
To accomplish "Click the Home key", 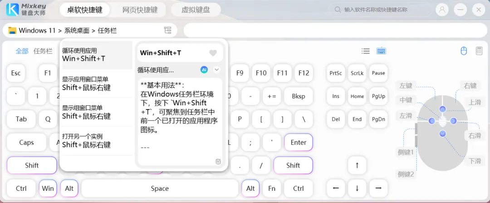I will (357, 96).
